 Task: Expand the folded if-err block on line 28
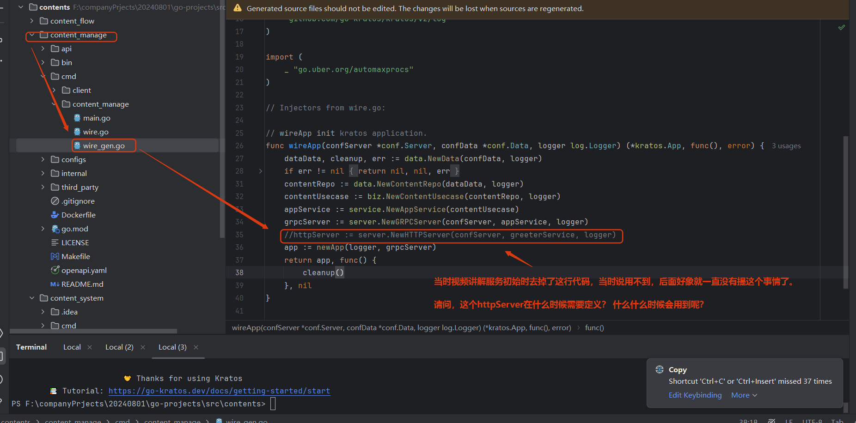coord(261,171)
